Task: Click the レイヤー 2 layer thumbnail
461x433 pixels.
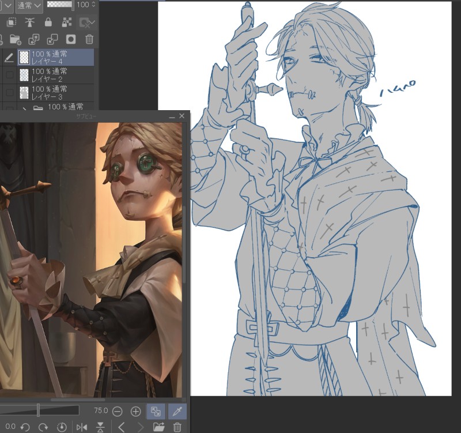Action: 24,76
